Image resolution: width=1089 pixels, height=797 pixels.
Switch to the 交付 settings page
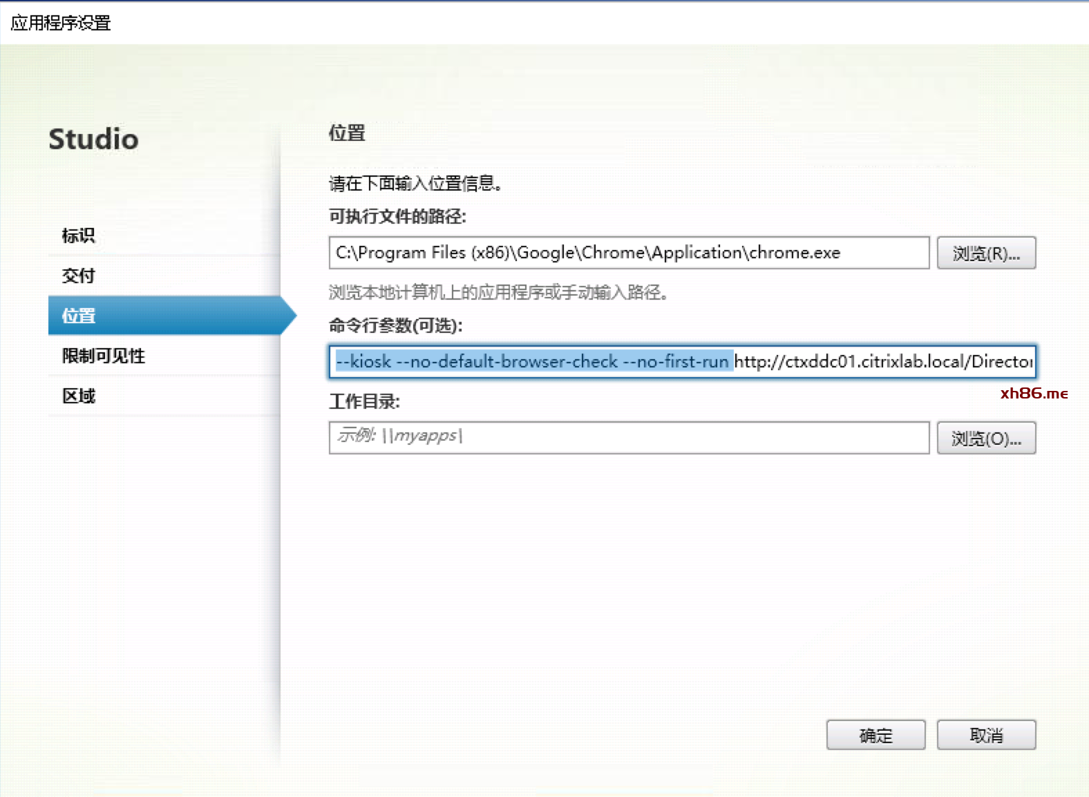[x=79, y=276]
